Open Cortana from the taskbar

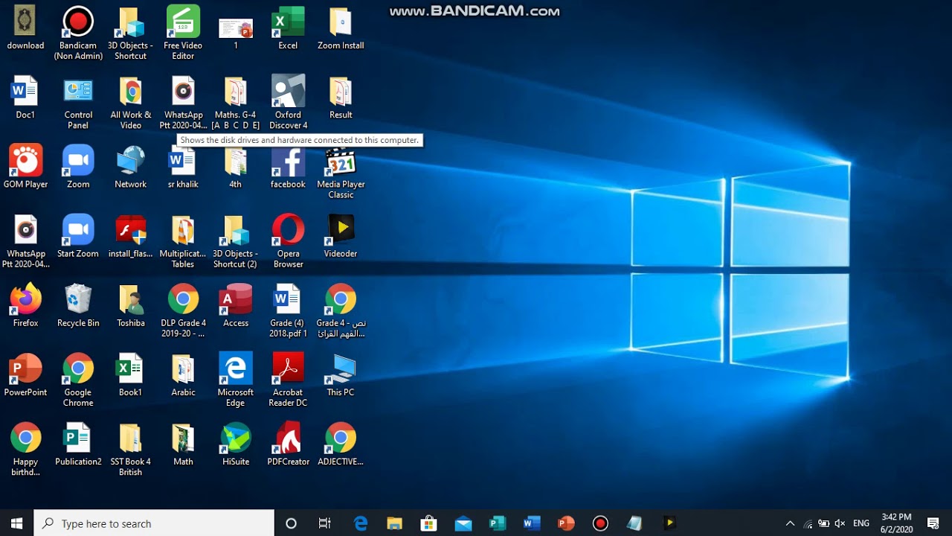pyautogui.click(x=292, y=523)
